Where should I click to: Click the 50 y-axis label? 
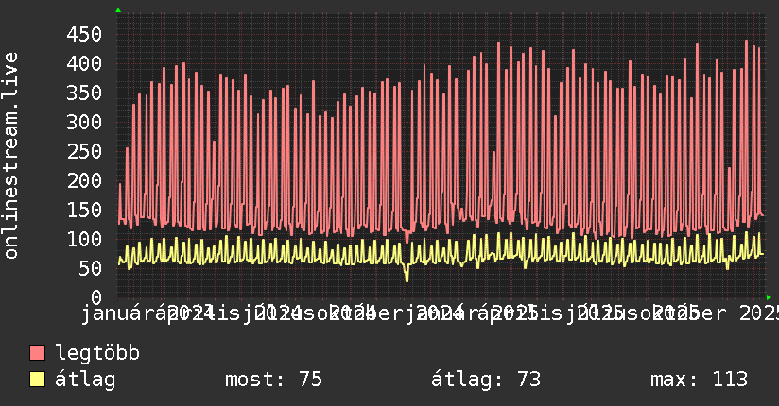(91, 268)
